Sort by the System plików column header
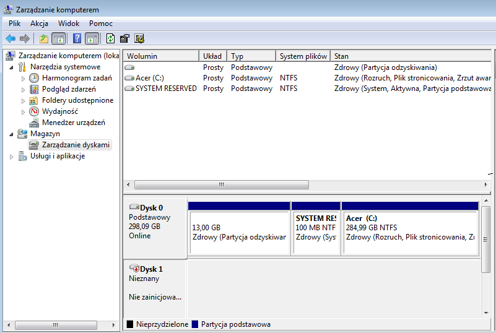496x333 pixels. (303, 56)
